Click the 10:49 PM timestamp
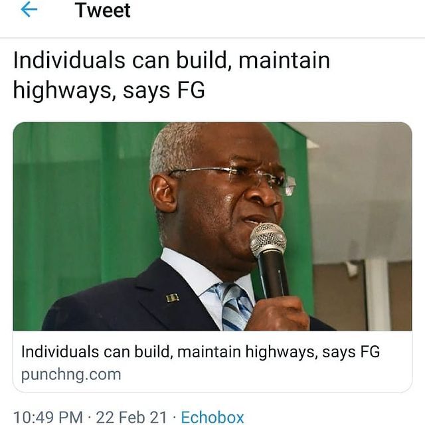This screenshot has height=425, width=425. (x=48, y=417)
